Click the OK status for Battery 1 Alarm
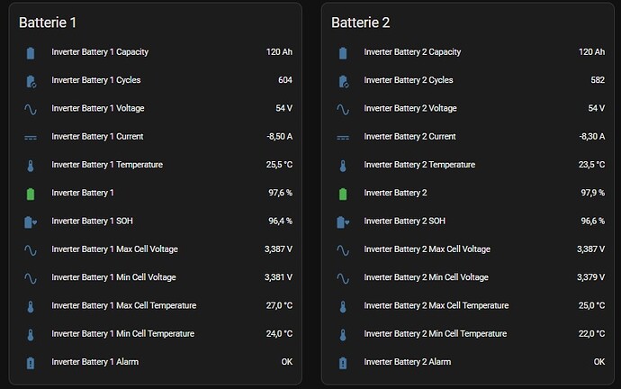Image resolution: width=621 pixels, height=389 pixels. coord(287,362)
